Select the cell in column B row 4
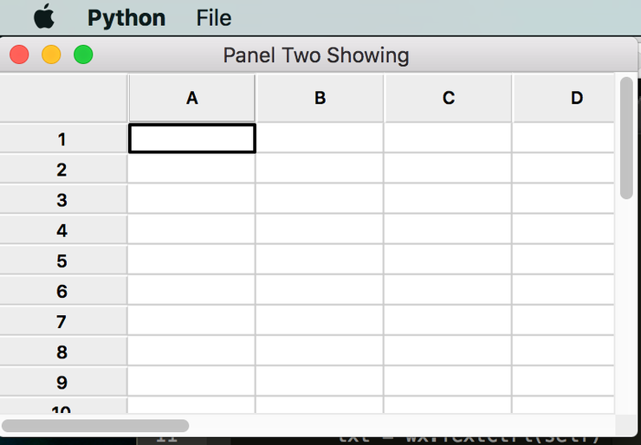The height and width of the screenshot is (445, 641). pos(320,230)
